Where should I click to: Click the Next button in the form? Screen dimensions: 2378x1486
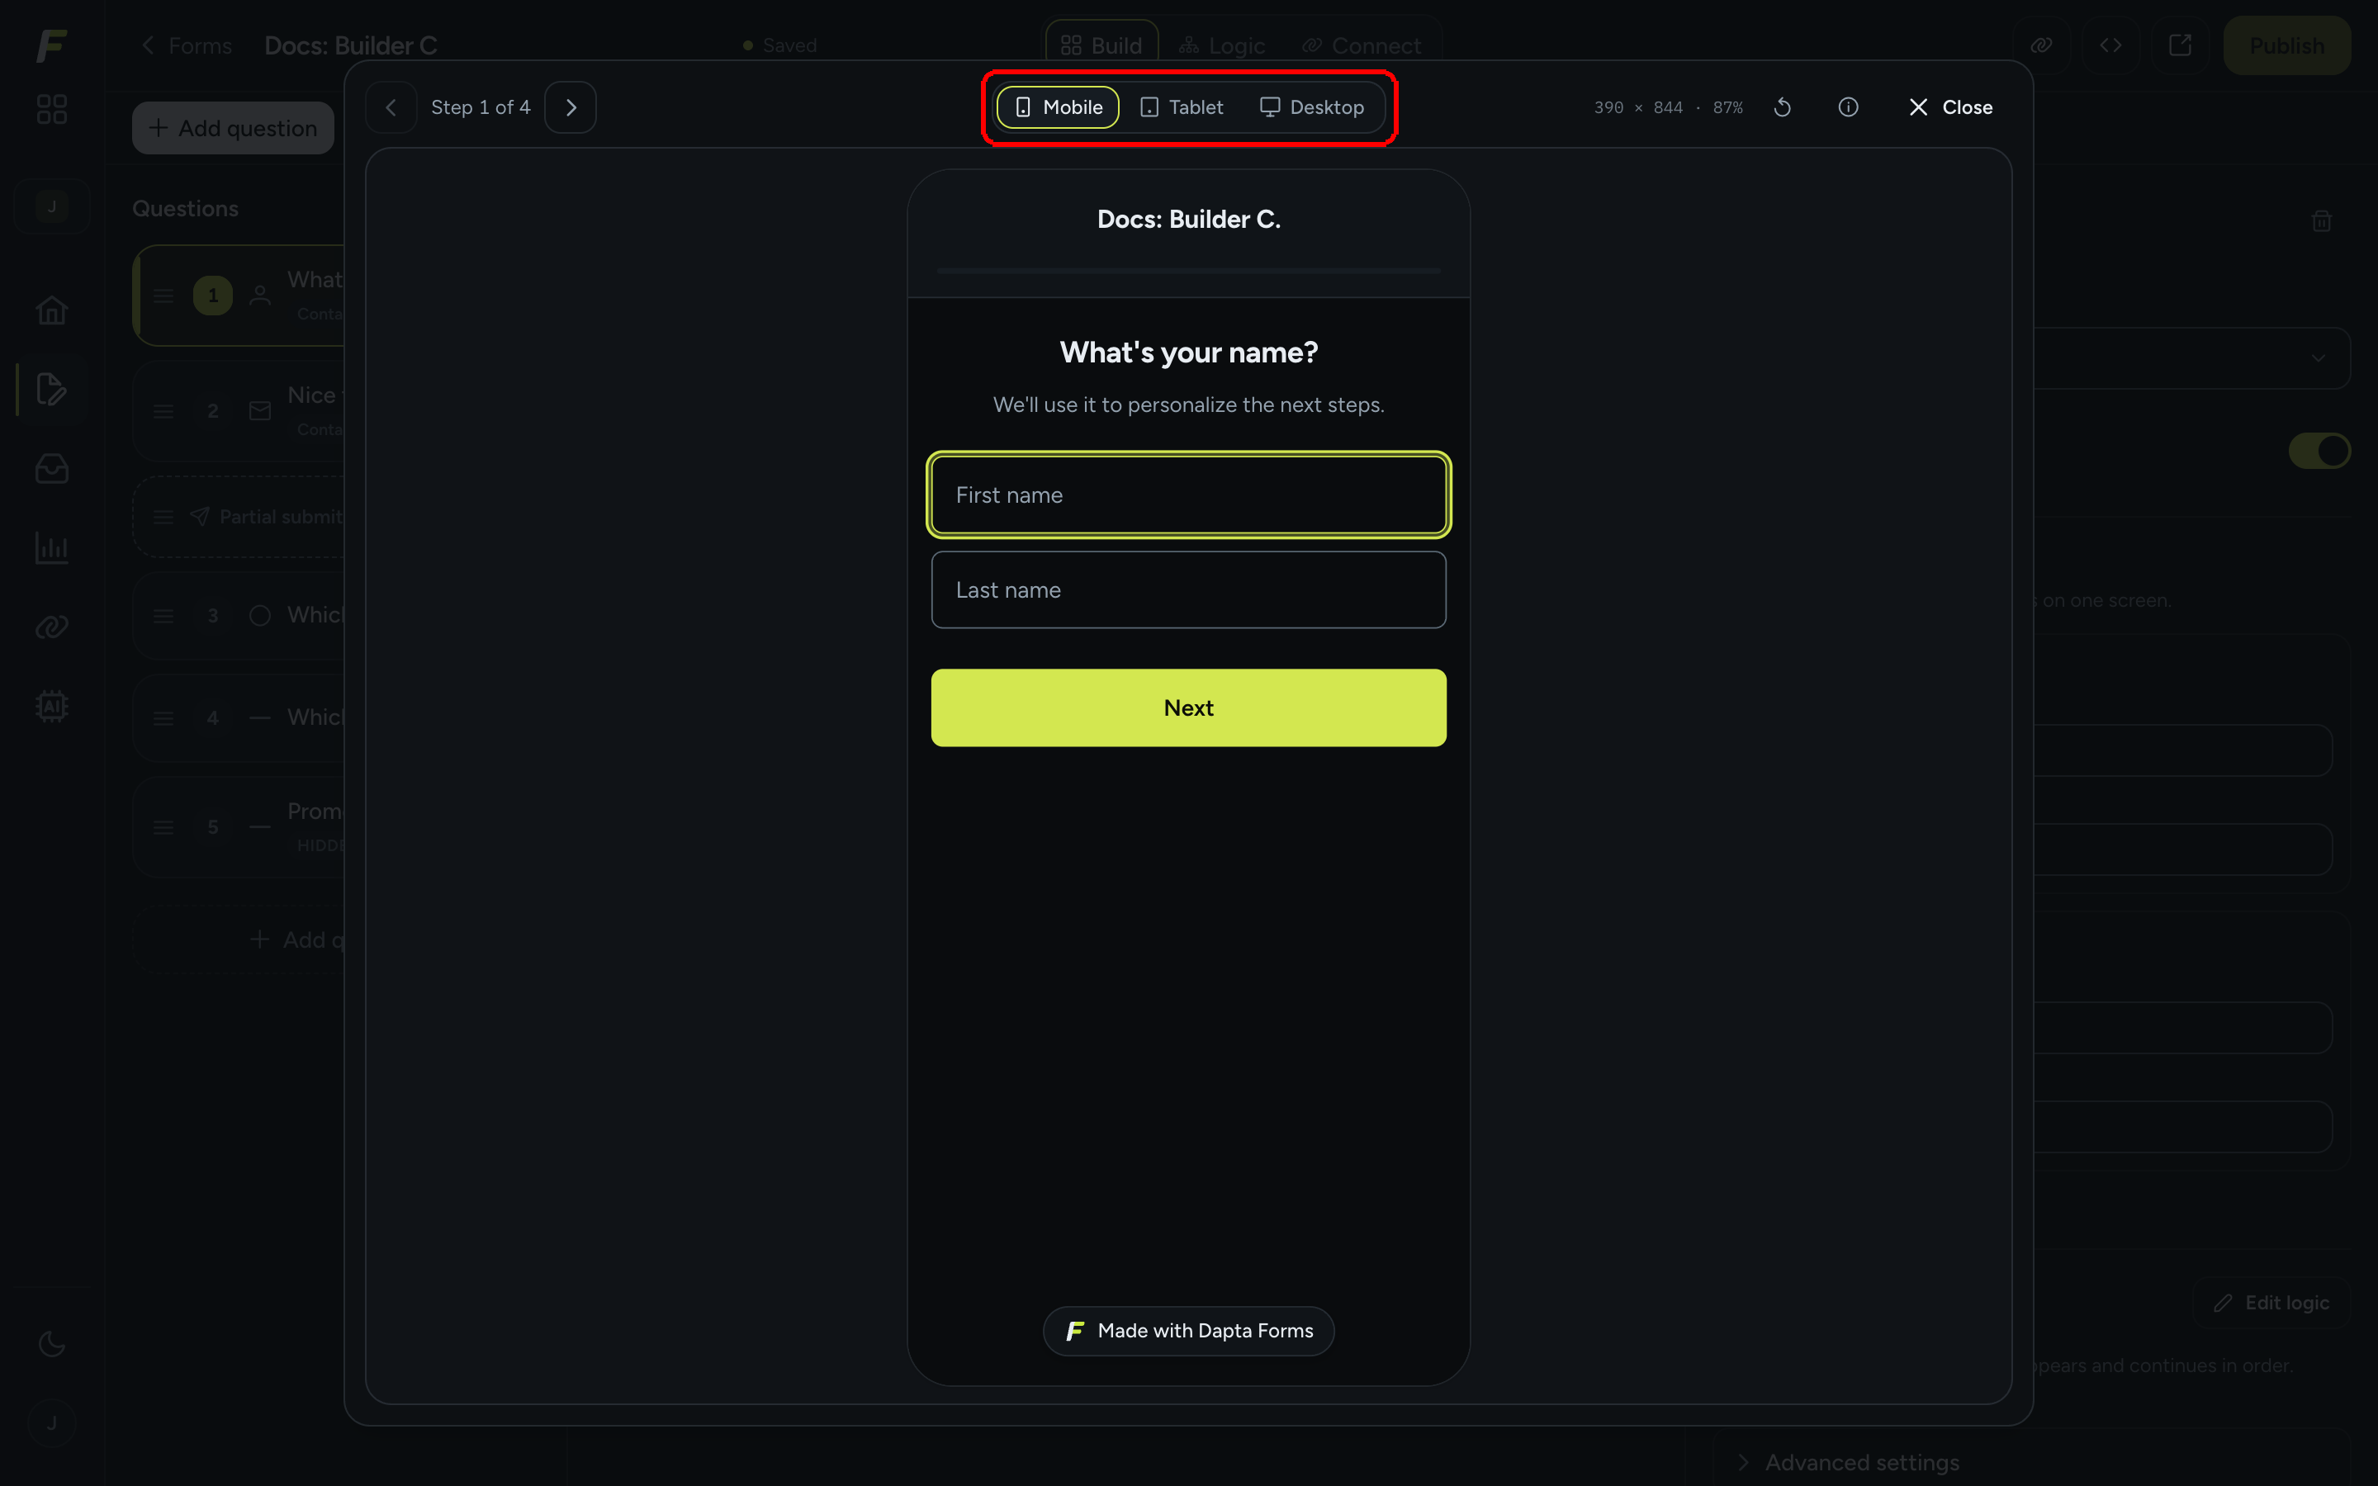[1189, 708]
